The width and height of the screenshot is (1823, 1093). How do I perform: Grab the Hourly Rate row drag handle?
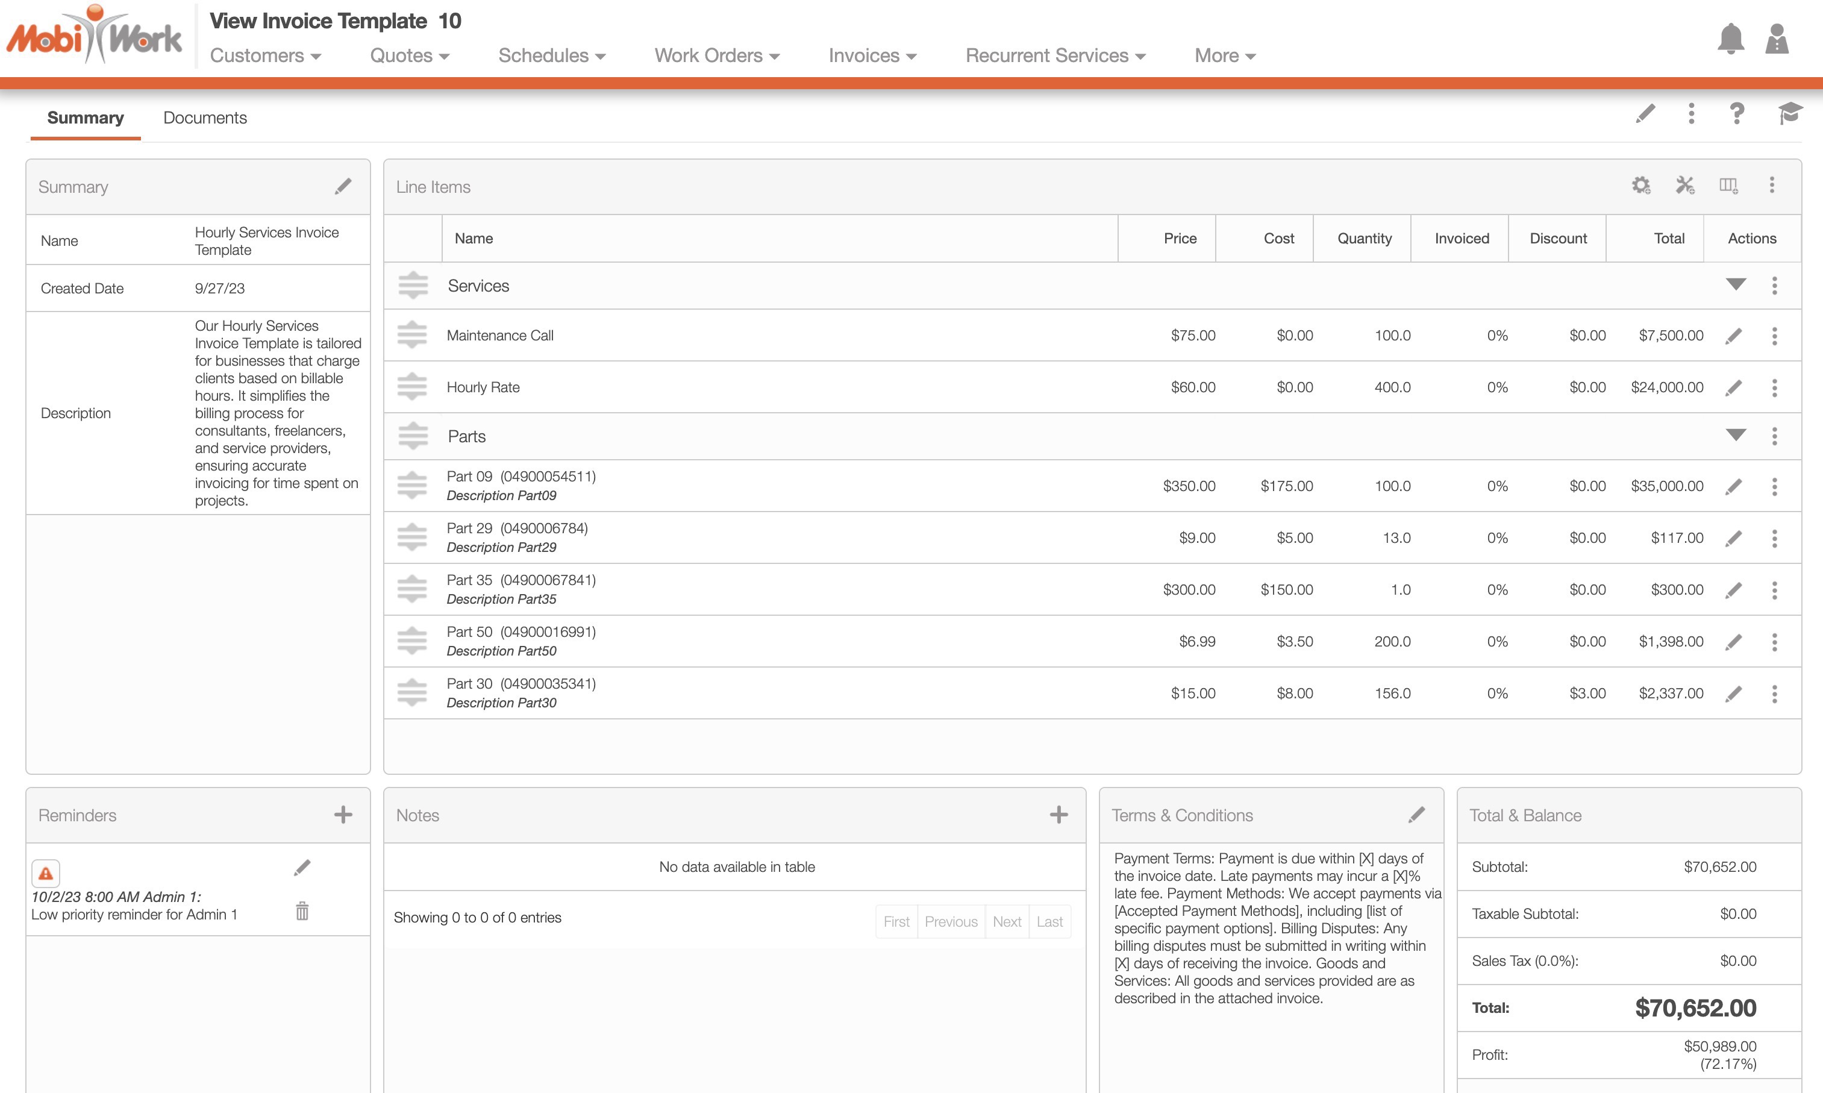point(411,387)
